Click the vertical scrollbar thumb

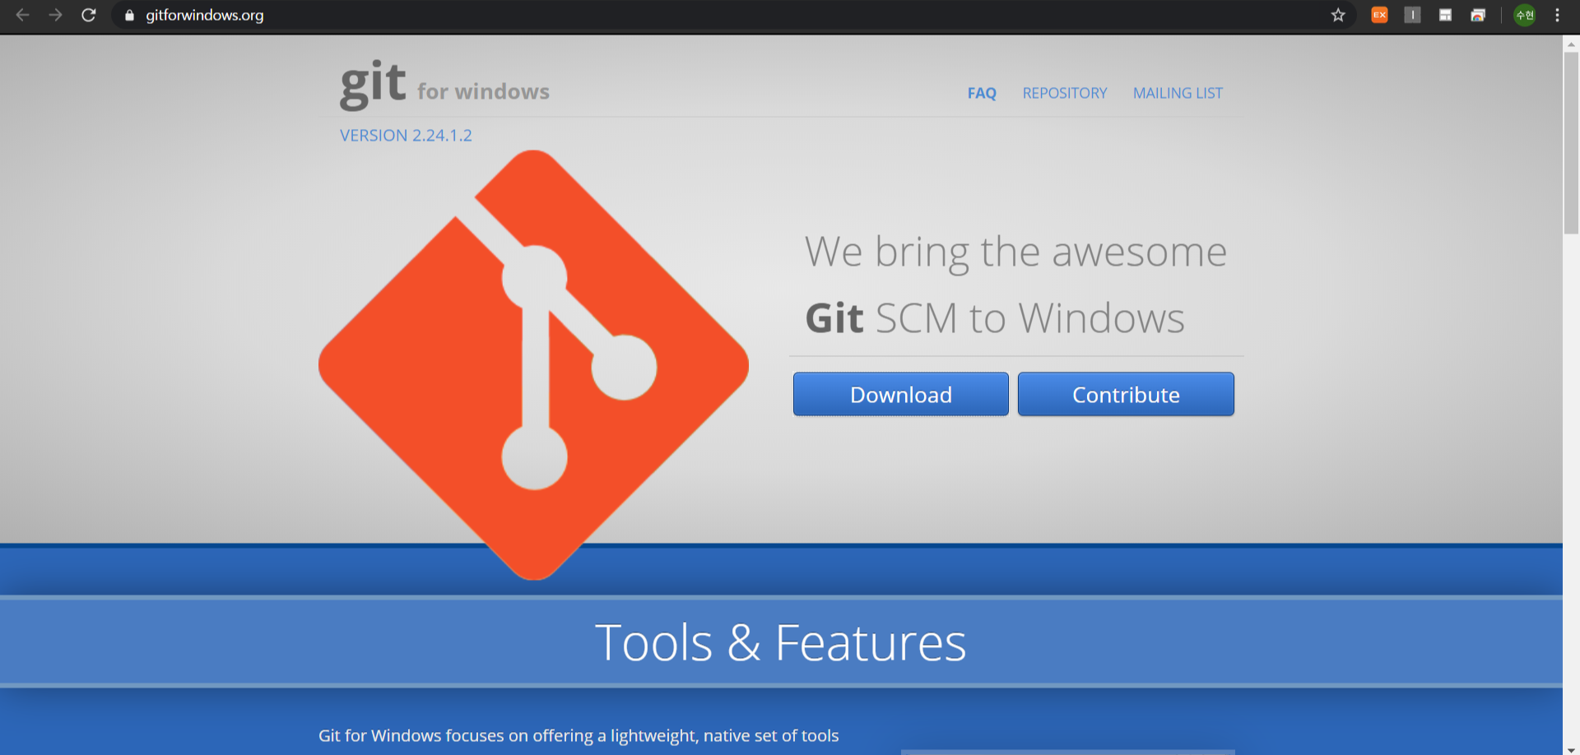(x=1571, y=143)
